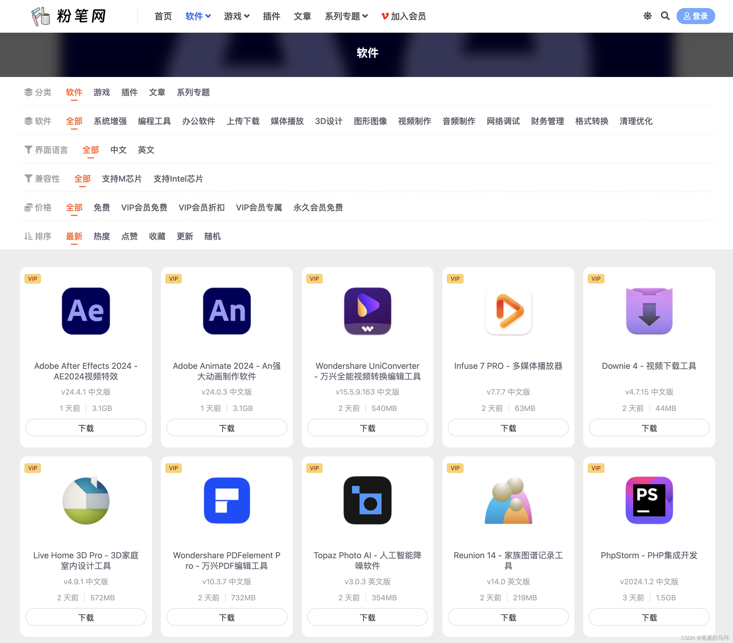733x643 pixels.
Task: Select 游戏 in the 分类 filter row
Action: pos(102,92)
